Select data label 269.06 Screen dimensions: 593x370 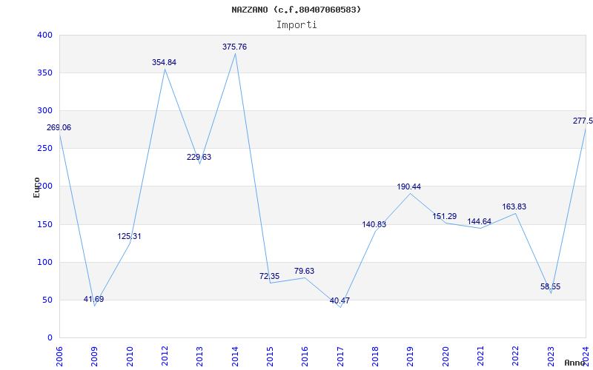point(59,127)
